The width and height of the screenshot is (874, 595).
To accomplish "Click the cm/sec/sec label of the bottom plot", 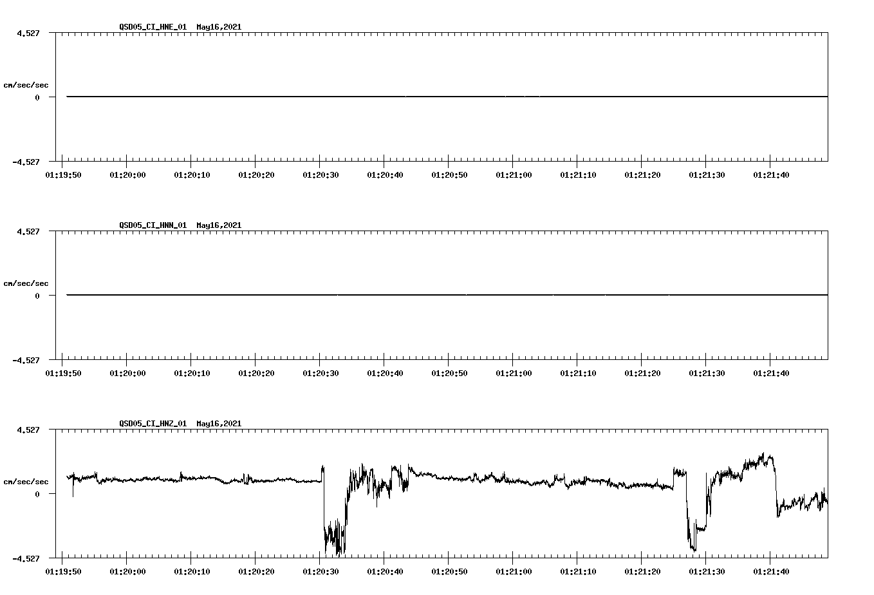I will (26, 481).
